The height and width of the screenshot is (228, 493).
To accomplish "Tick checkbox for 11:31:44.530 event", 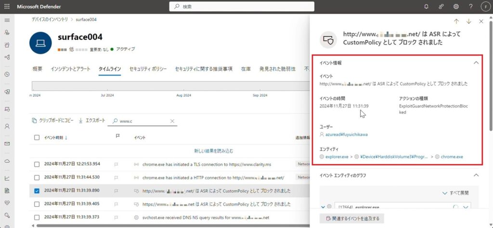I will coord(37,178).
